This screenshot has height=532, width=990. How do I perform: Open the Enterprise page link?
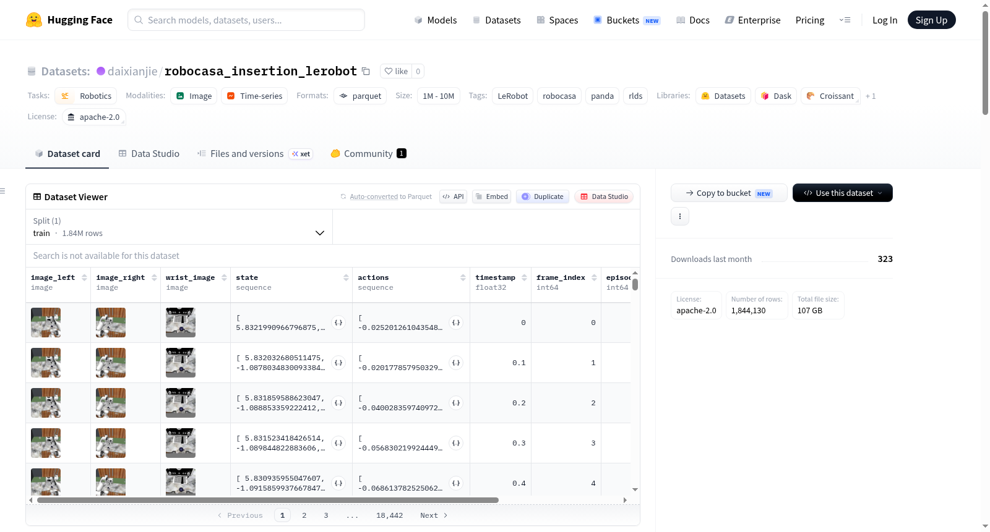[752, 20]
